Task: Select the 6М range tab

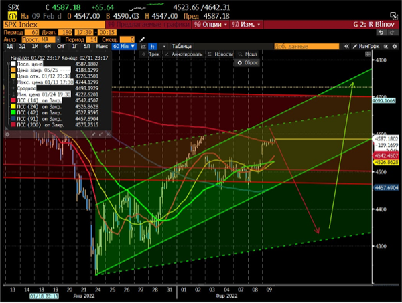Action: [48, 46]
